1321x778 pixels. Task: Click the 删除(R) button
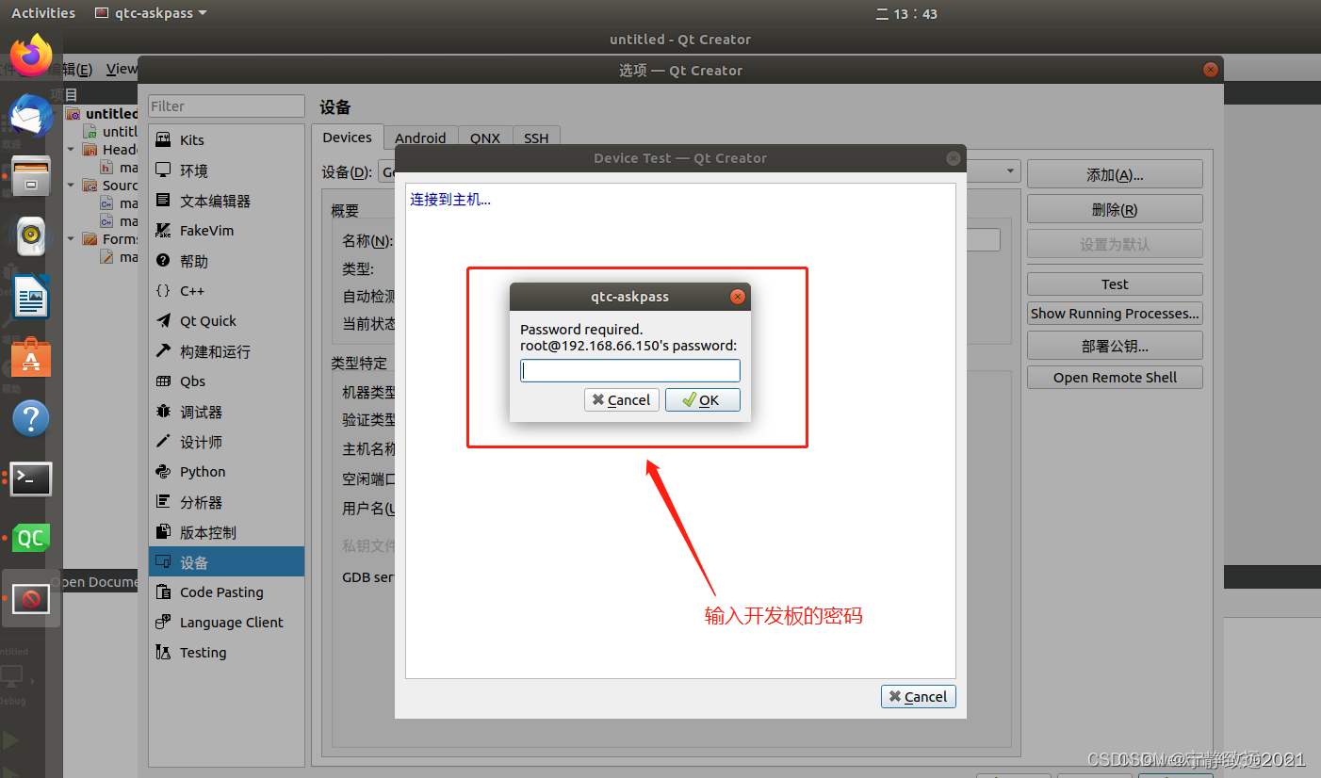[x=1115, y=210]
